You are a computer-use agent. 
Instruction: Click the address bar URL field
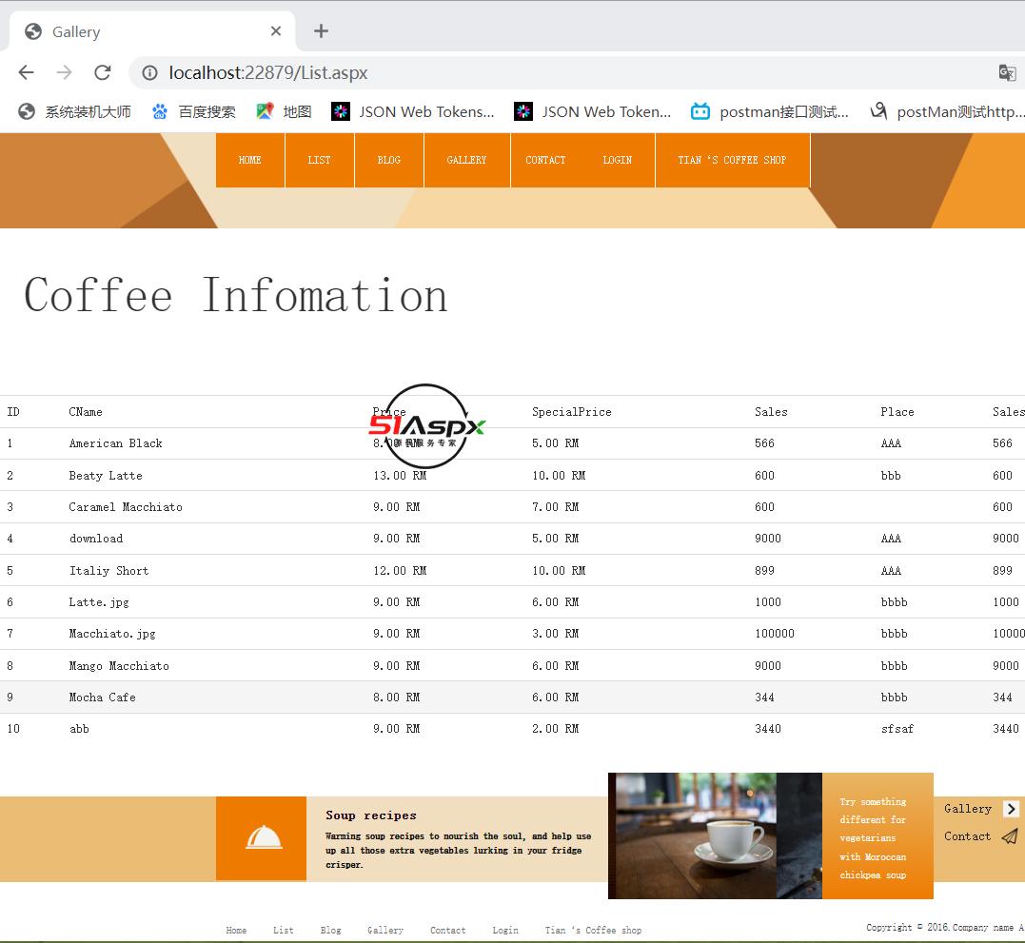point(571,72)
